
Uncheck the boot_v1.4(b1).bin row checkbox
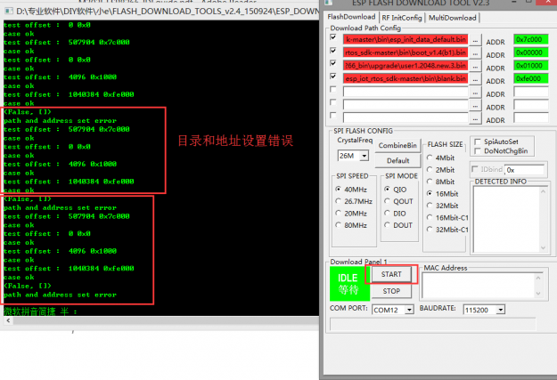[333, 51]
